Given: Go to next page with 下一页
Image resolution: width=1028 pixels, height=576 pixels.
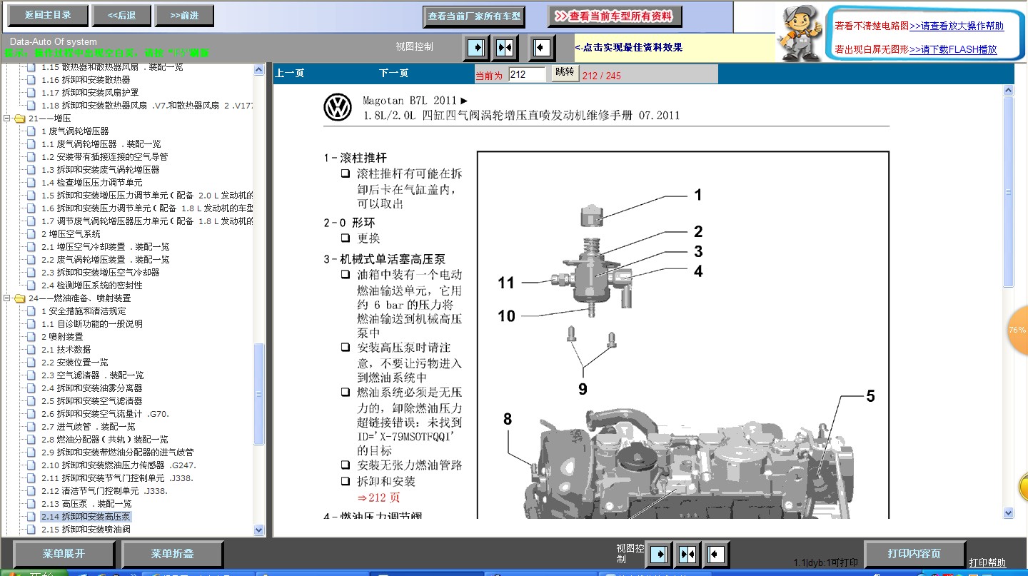Looking at the screenshot, I should click(x=393, y=73).
